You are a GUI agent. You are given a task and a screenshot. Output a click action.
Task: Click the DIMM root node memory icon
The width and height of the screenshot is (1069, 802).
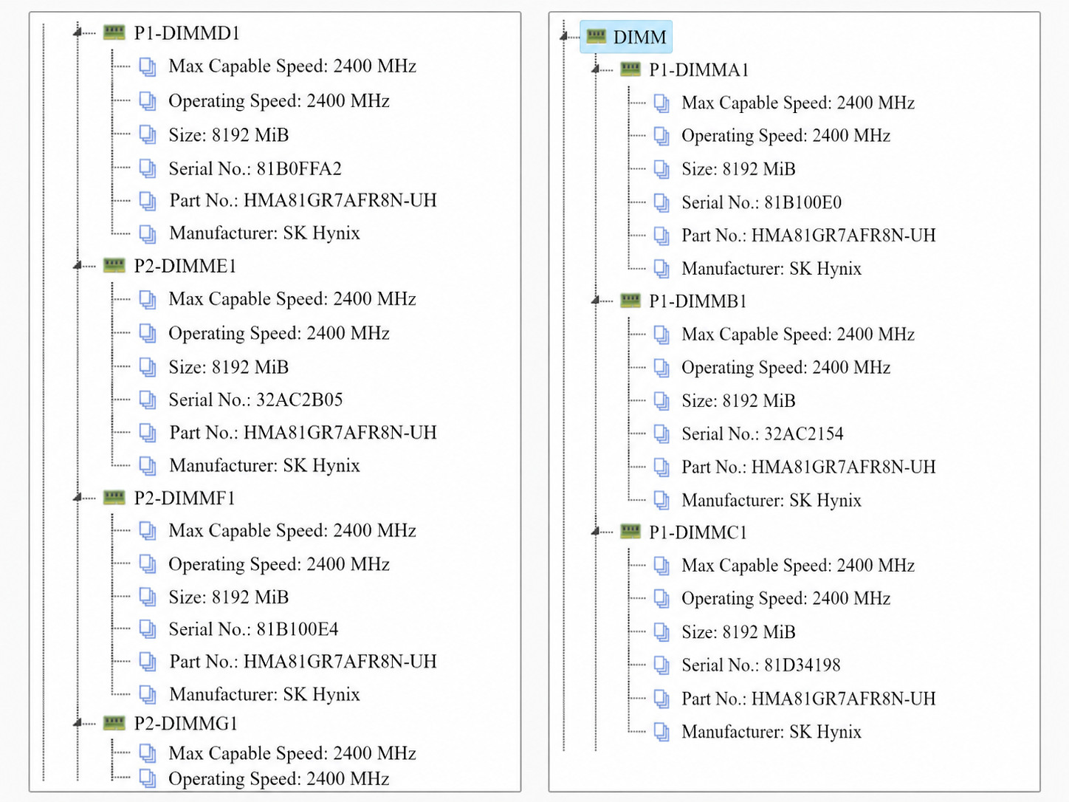click(x=596, y=36)
